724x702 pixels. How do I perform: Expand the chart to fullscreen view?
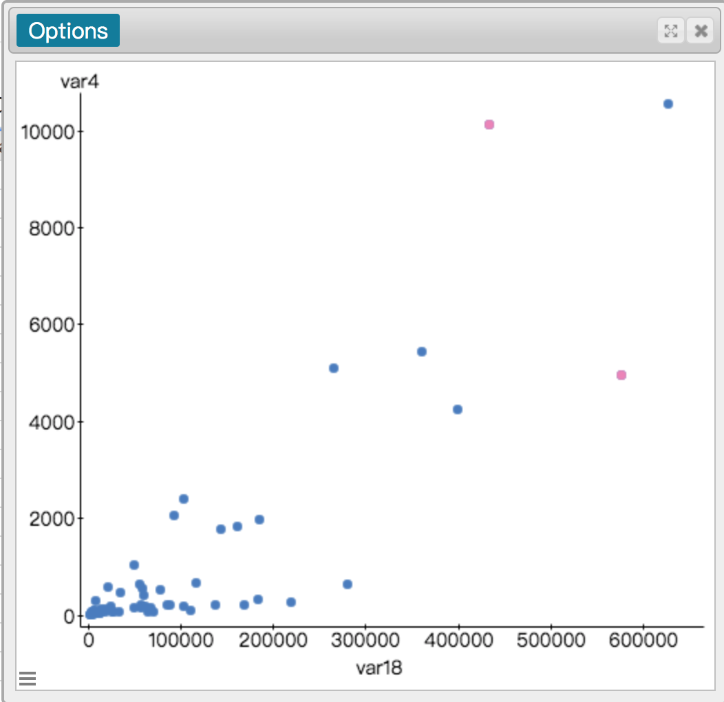point(671,30)
